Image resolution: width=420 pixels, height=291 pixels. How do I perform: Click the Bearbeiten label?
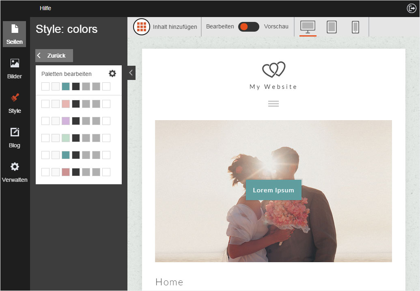point(220,26)
